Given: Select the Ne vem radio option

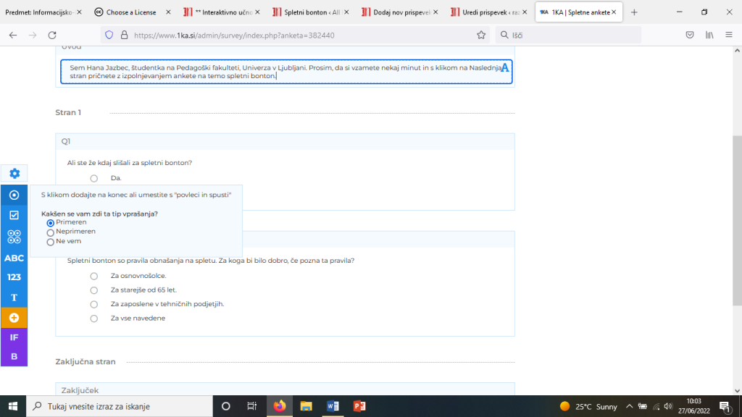Looking at the screenshot, I should coord(51,242).
